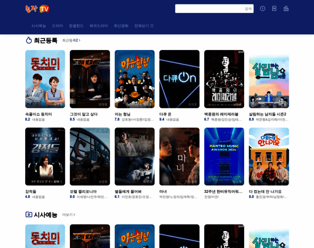
Task: Open the 다큐 온 poster in 최근등록
Action: [179, 79]
